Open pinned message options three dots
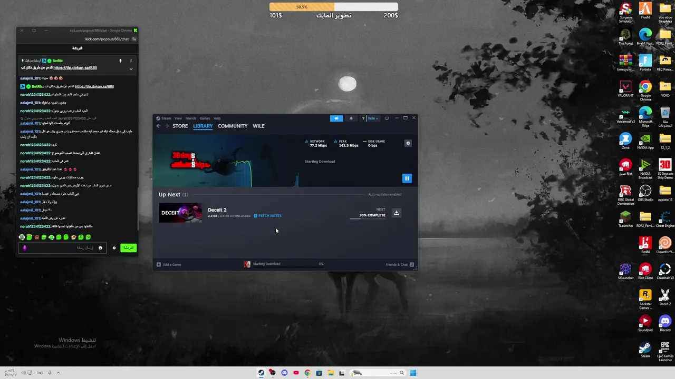 131,61
